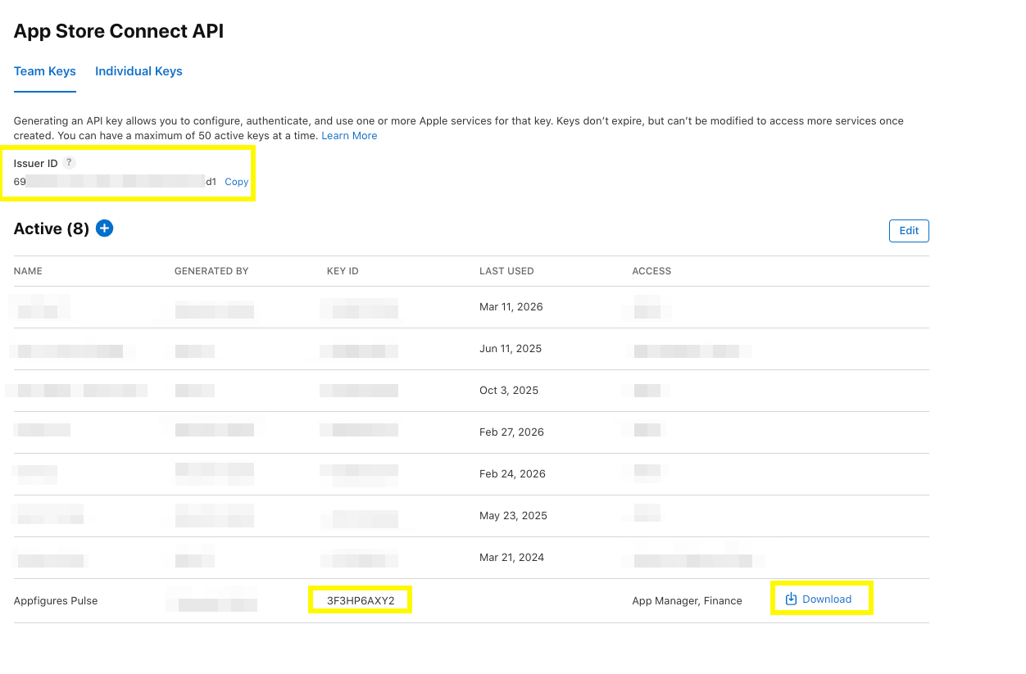Click the download arrow icon for Appfigures Pulse

pyautogui.click(x=790, y=599)
